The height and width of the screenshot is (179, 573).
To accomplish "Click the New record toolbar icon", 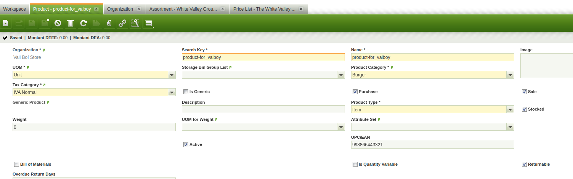I will pyautogui.click(x=6, y=23).
